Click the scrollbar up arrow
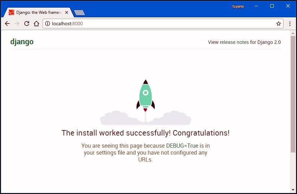The width and height of the screenshot is (297, 194). pos(293,33)
